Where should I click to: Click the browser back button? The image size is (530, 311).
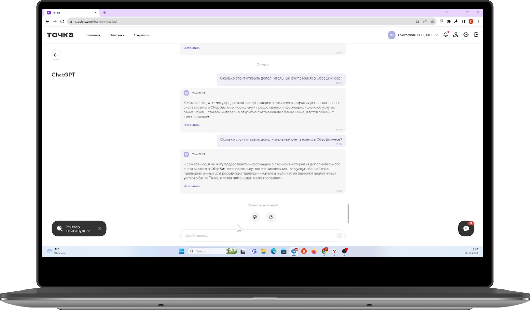[47, 22]
